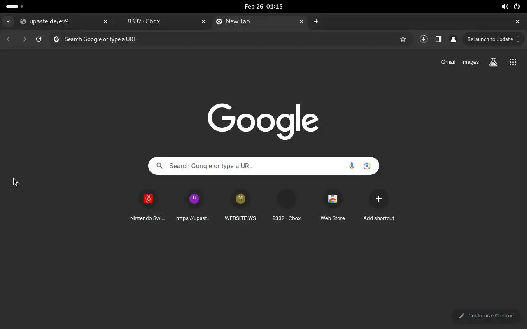
Task: Switch to the 8332 · Cbox tab
Action: point(162,21)
